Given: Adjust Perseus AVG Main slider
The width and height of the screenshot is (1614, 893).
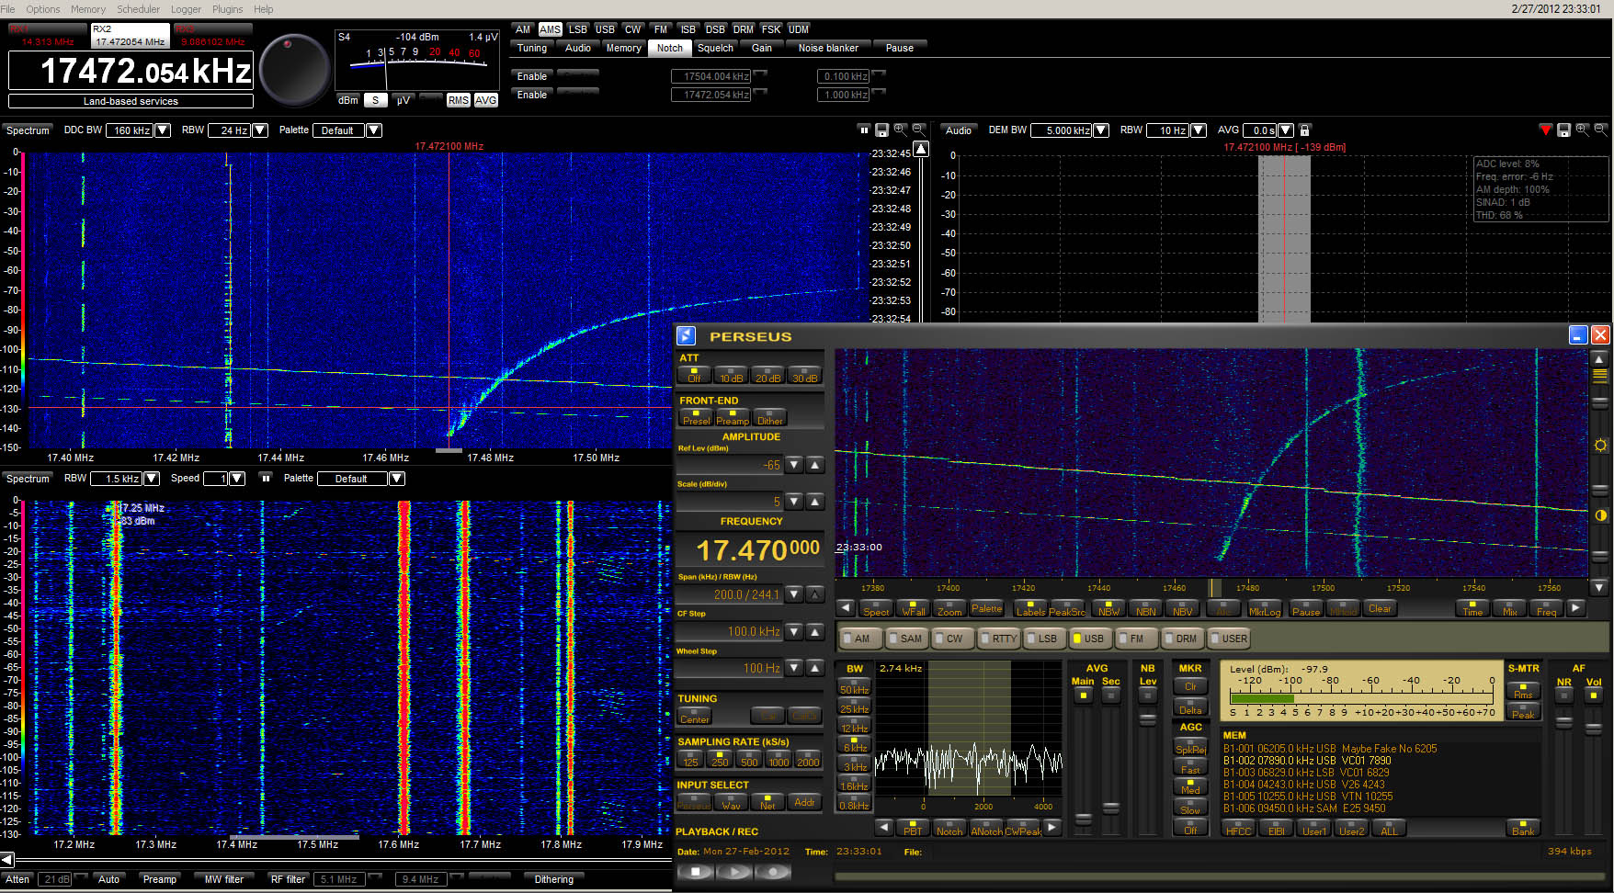Looking at the screenshot, I should tap(1084, 818).
